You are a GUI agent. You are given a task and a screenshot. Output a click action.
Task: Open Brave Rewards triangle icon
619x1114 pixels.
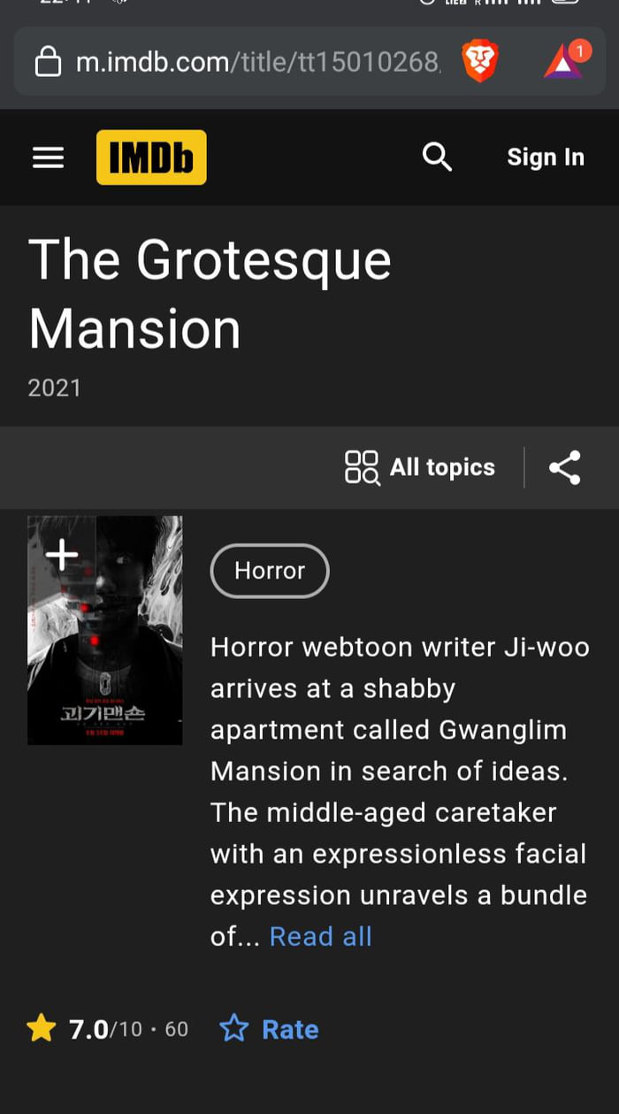(x=564, y=60)
